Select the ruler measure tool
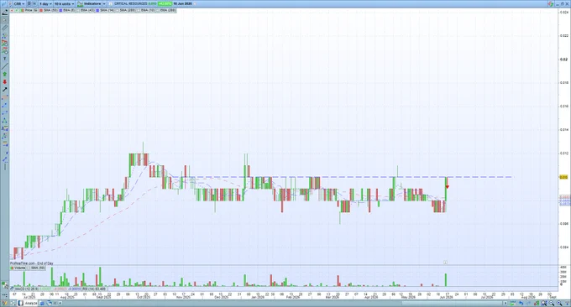 [x=5, y=28]
